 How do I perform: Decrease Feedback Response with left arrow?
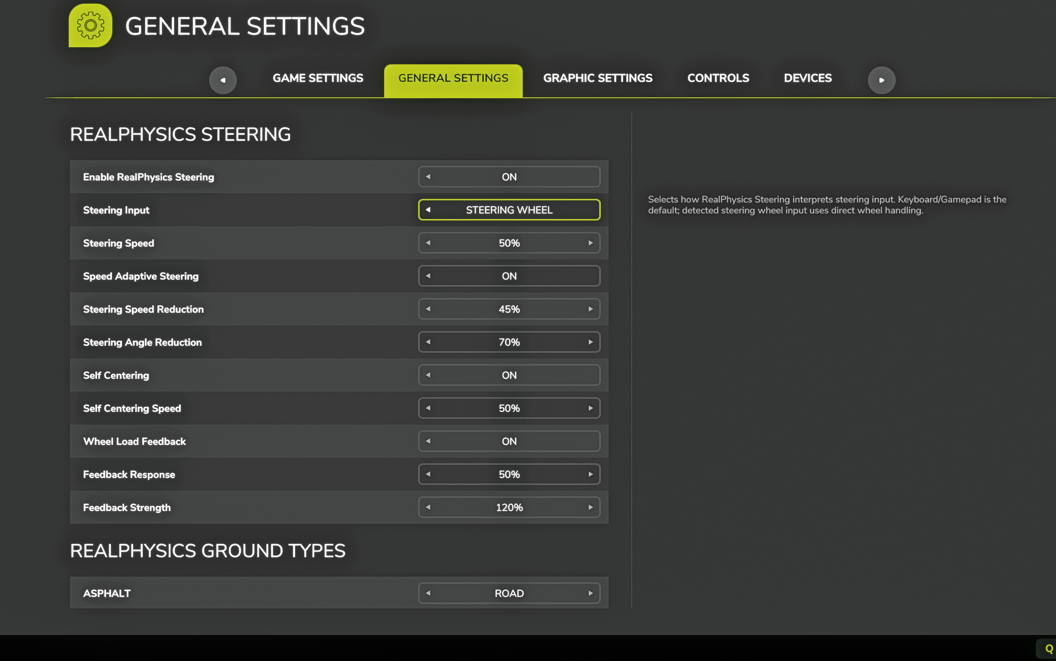point(428,474)
